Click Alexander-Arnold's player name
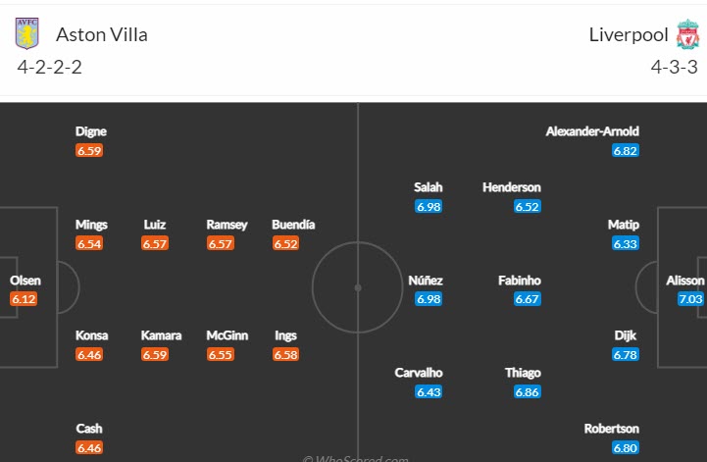 pyautogui.click(x=592, y=131)
